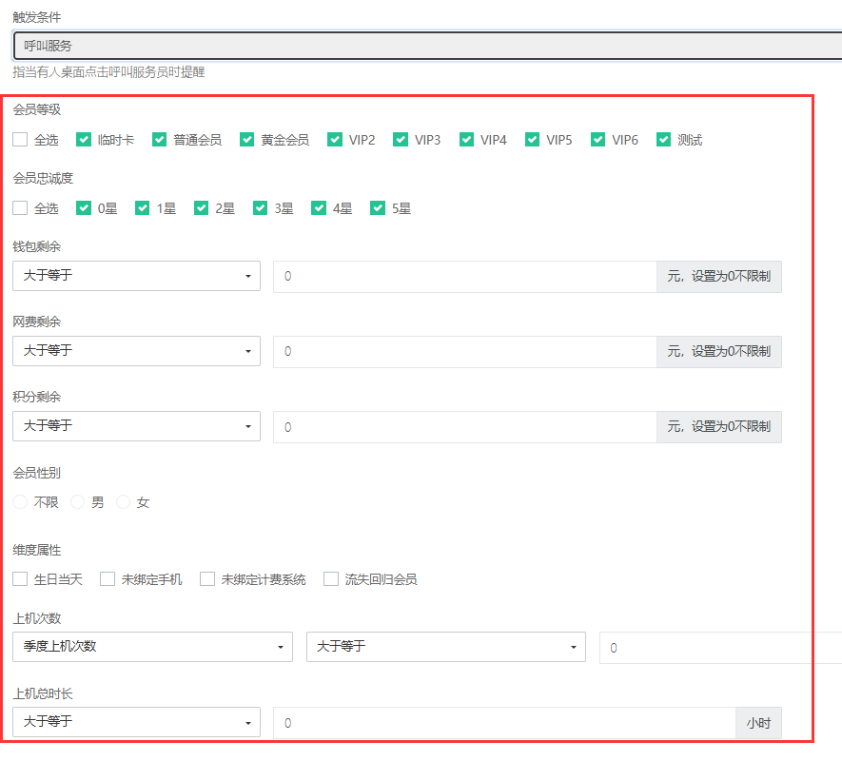Screen dimensions: 842x761
Task: Open the 上机总时长 comparison dropdown
Action: point(136,722)
